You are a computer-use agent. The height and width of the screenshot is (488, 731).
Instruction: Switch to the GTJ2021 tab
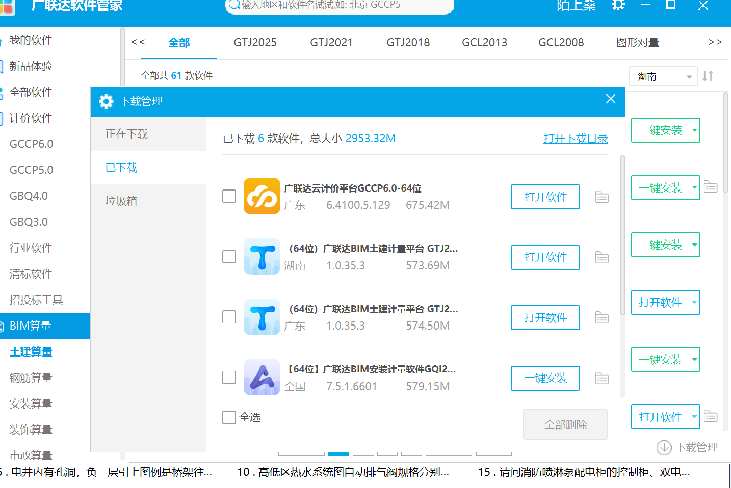click(x=331, y=43)
